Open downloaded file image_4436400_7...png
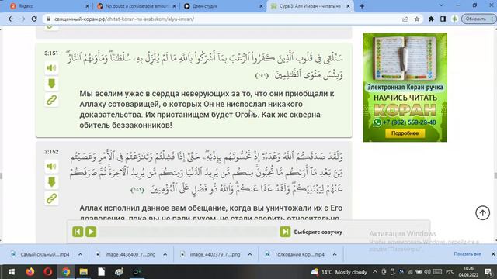Image resolution: width=497 pixels, height=279 pixels. 126,254
